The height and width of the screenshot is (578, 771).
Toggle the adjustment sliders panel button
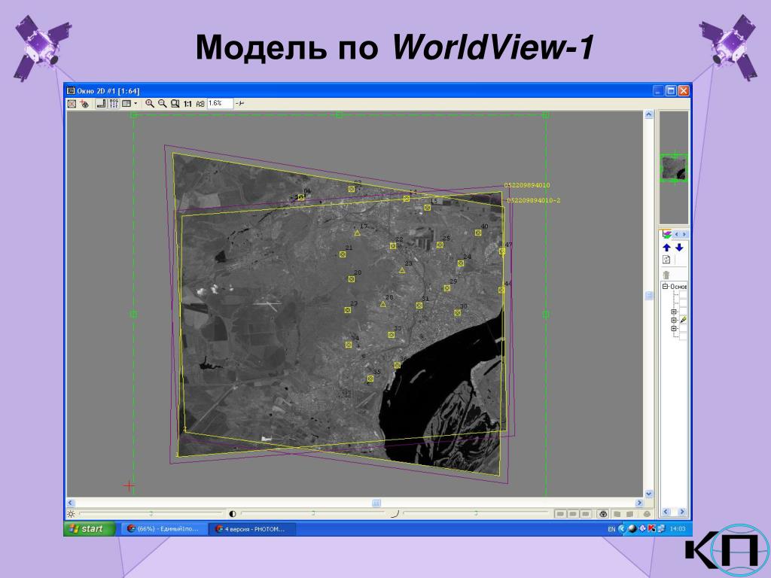pos(114,104)
